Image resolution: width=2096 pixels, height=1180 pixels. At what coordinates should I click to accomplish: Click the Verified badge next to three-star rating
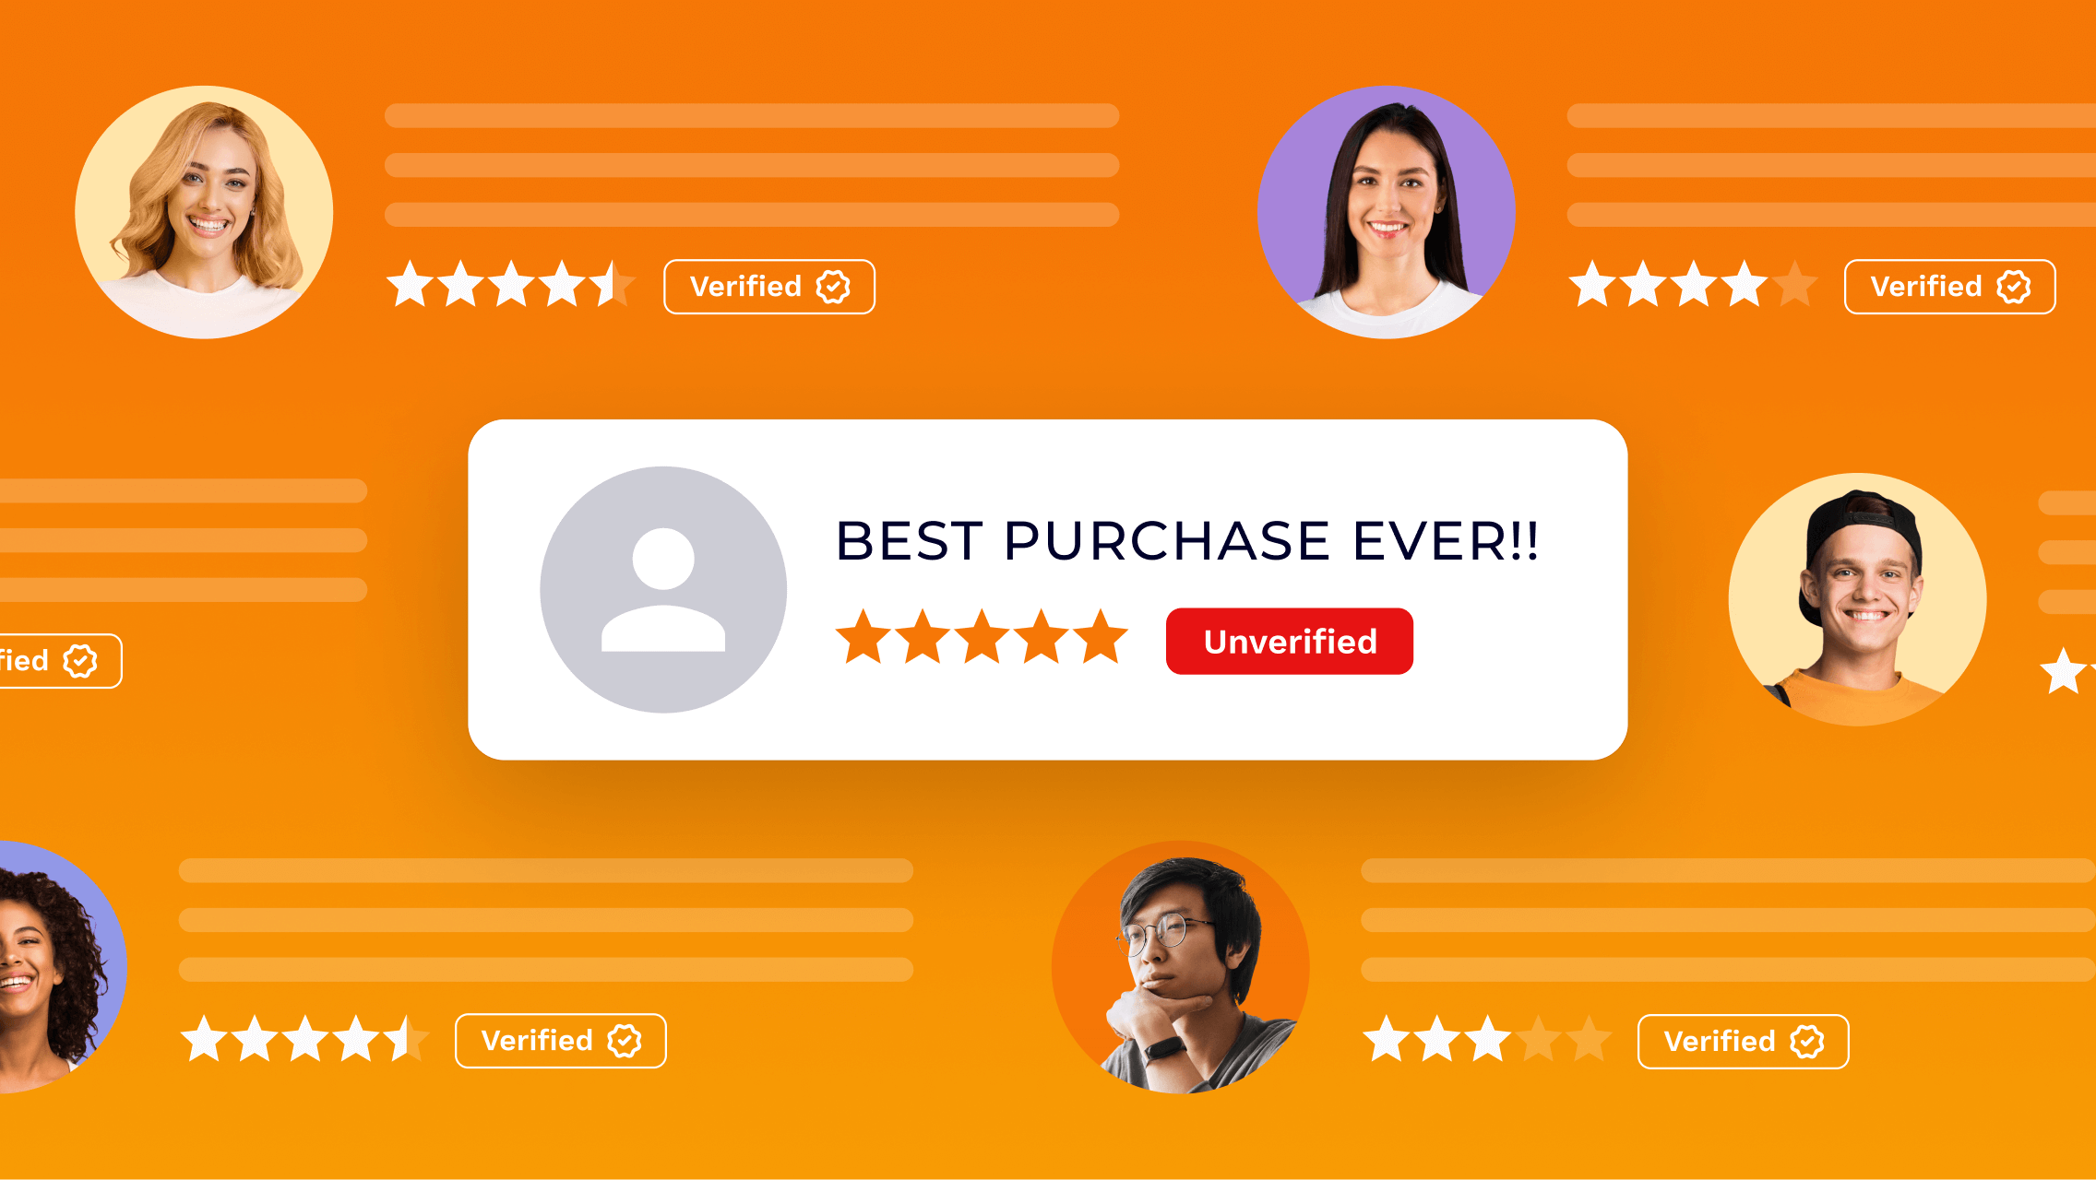click(x=1744, y=1042)
